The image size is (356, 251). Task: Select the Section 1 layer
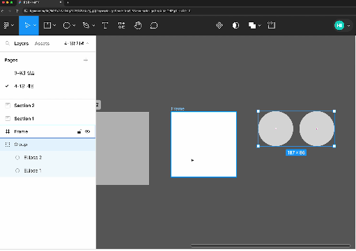(x=48, y=118)
